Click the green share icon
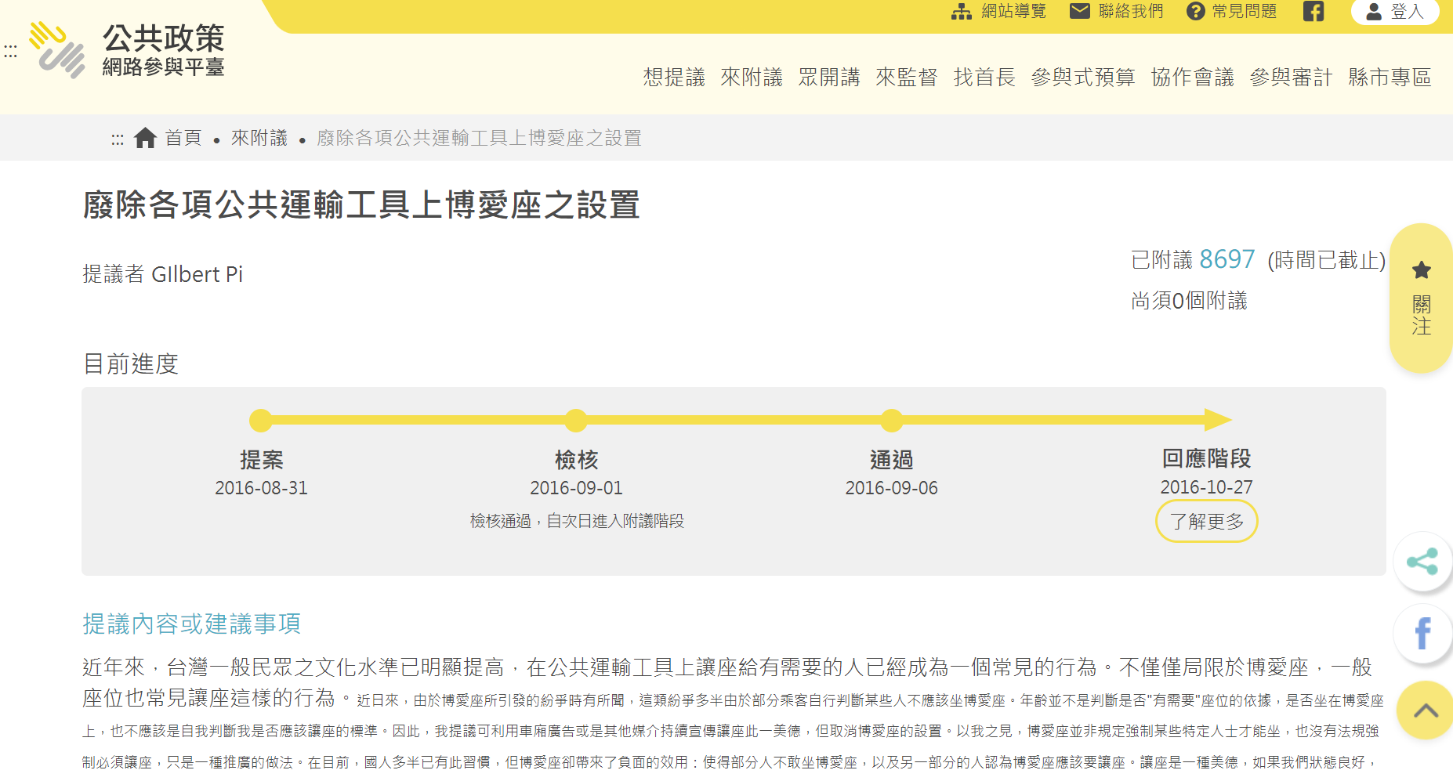 [x=1422, y=562]
